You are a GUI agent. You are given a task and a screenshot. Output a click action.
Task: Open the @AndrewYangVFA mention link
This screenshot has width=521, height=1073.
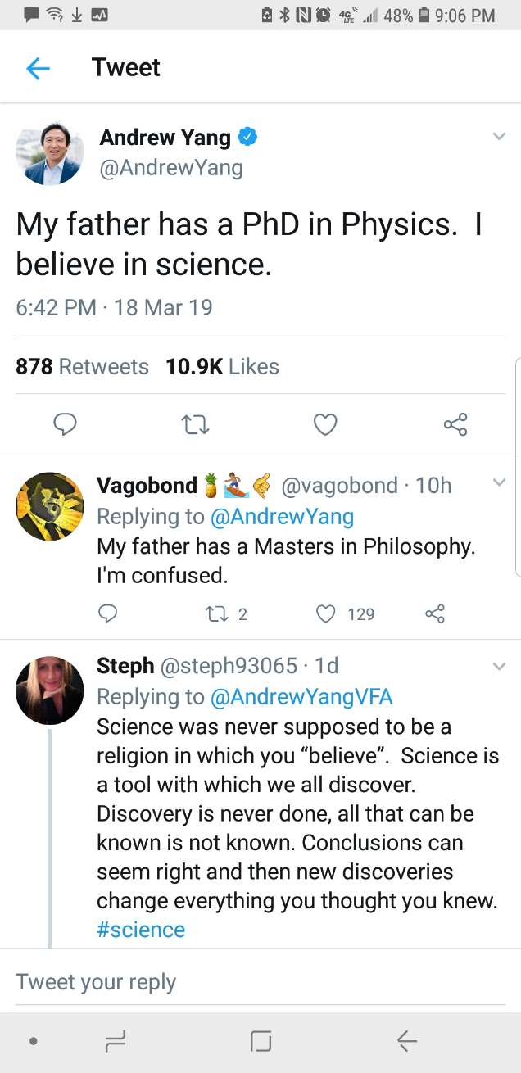[301, 696]
